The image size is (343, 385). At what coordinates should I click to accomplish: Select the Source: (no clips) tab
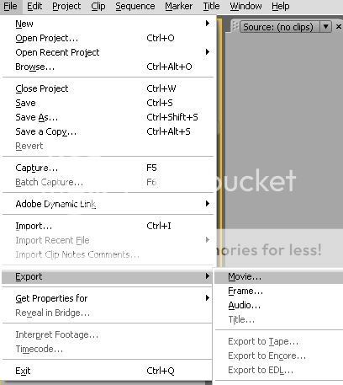(279, 27)
